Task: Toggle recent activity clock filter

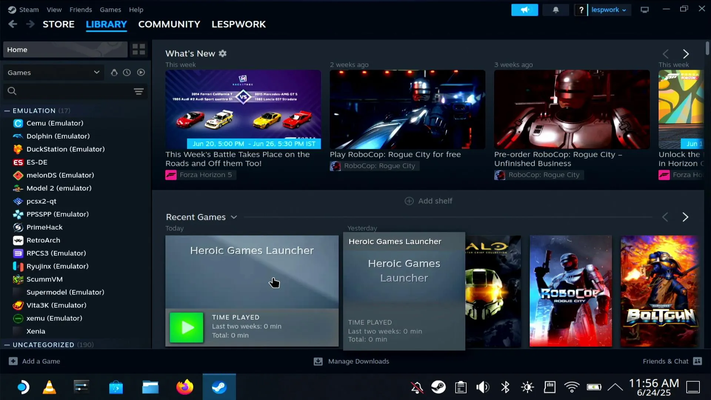Action: [127, 73]
